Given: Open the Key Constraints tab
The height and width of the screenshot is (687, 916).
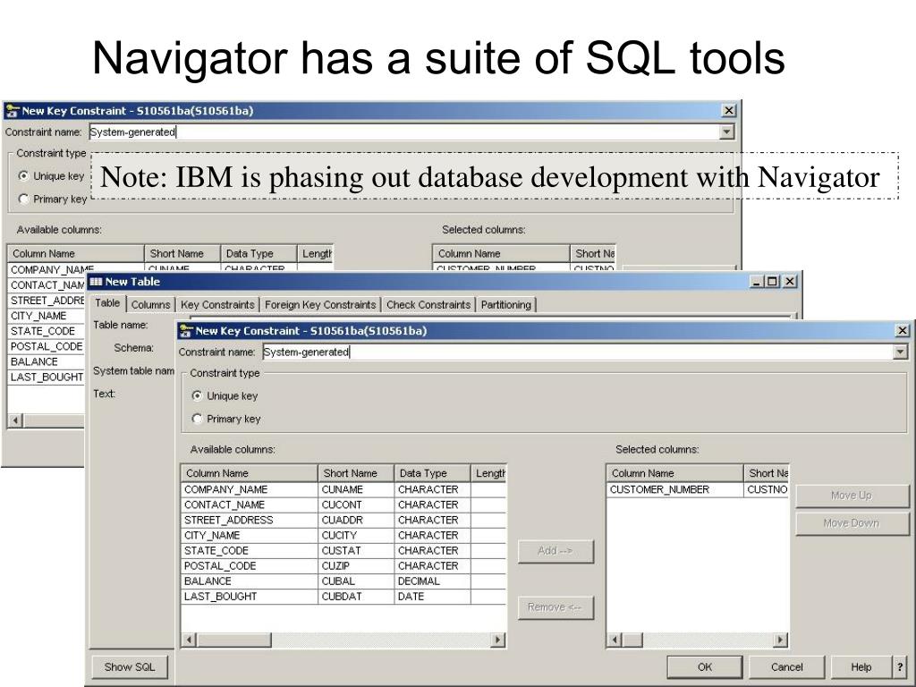Looking at the screenshot, I should tap(217, 304).
